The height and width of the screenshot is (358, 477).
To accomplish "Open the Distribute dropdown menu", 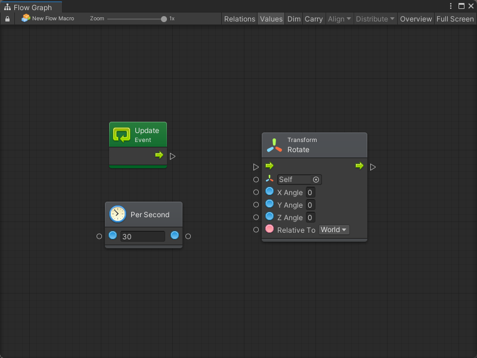I will coord(375,19).
